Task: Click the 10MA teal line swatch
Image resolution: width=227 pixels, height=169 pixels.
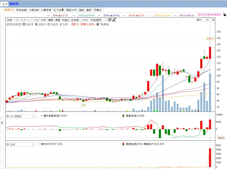Action: click(74, 15)
